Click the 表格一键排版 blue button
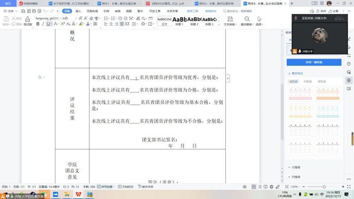The image size is (354, 199). (314, 62)
